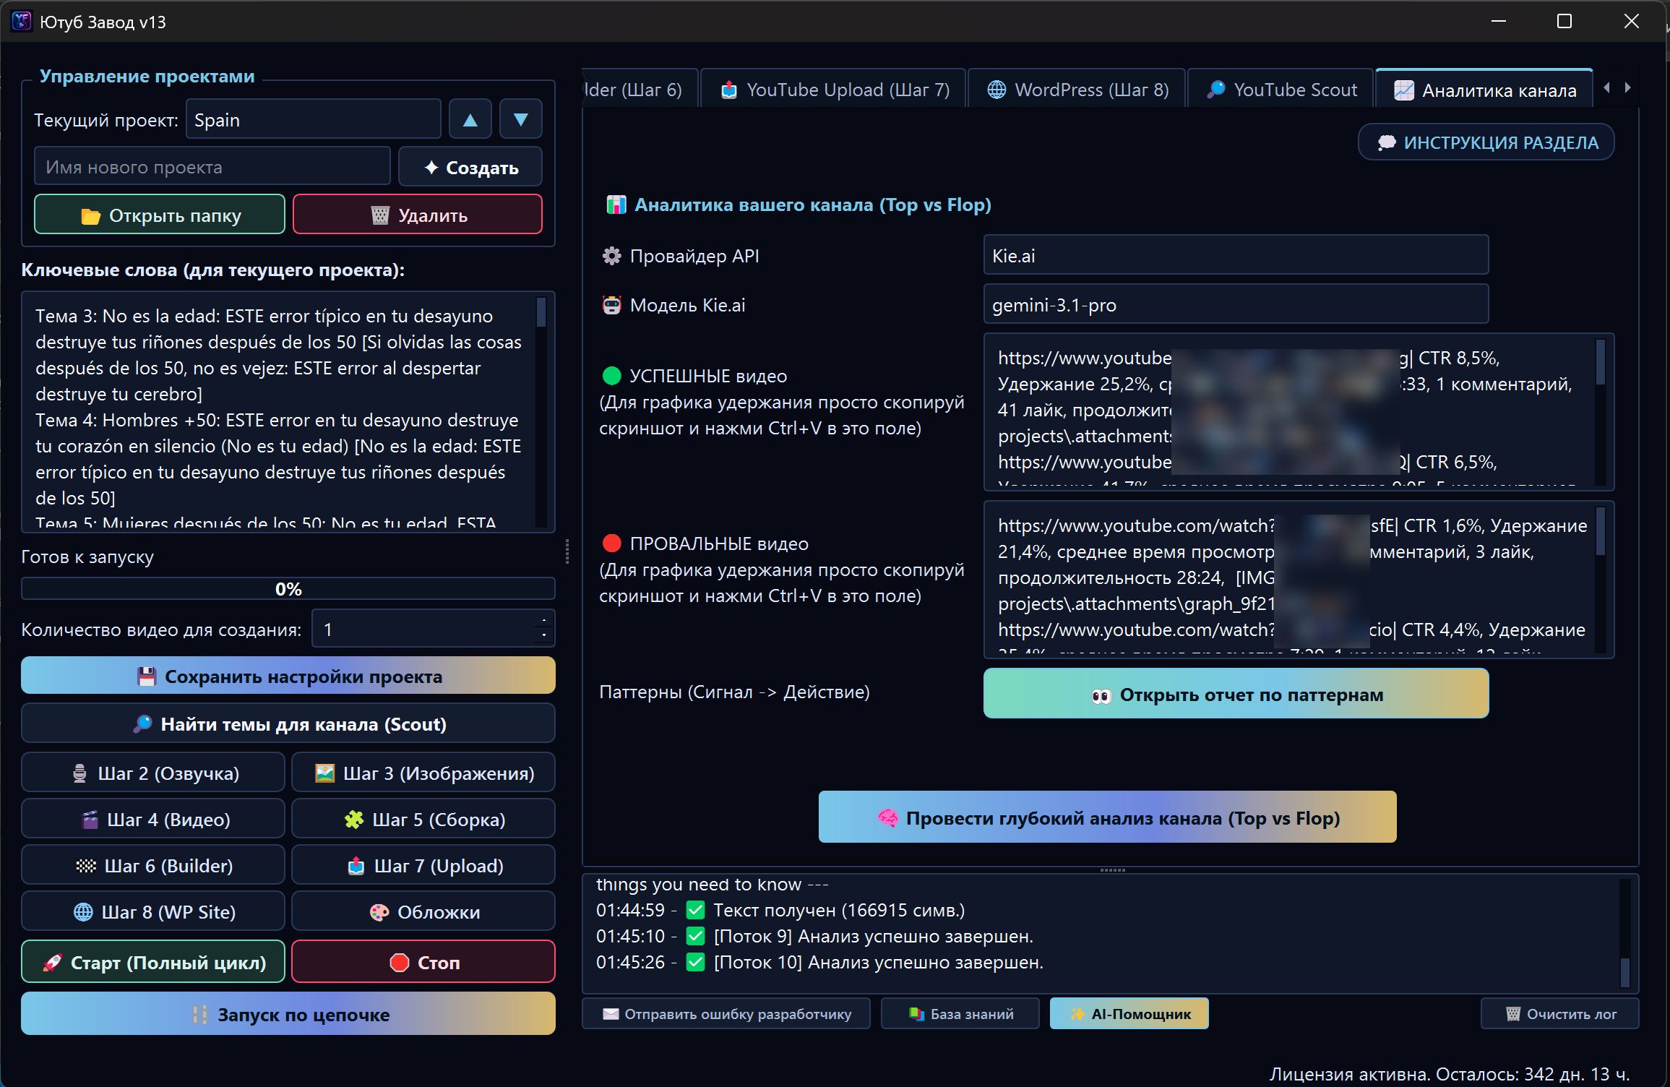This screenshot has height=1087, width=1670.
Task: Select previous project with up arrow
Action: (x=470, y=119)
